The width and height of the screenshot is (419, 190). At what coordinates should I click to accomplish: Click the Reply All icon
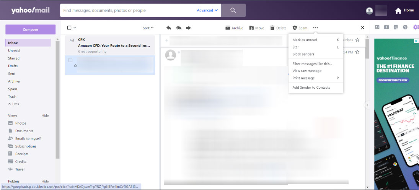click(x=178, y=28)
